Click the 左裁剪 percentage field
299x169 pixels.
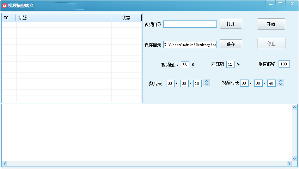coord(230,64)
